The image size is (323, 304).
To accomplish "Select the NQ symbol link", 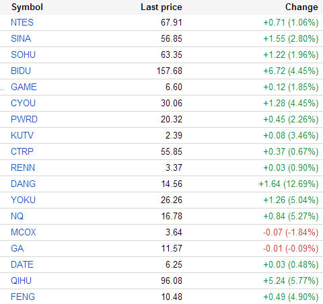I will coord(17,216).
